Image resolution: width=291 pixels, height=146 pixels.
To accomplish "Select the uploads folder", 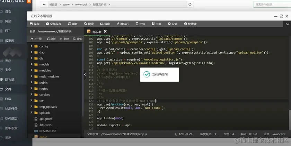I will tap(45, 113).
